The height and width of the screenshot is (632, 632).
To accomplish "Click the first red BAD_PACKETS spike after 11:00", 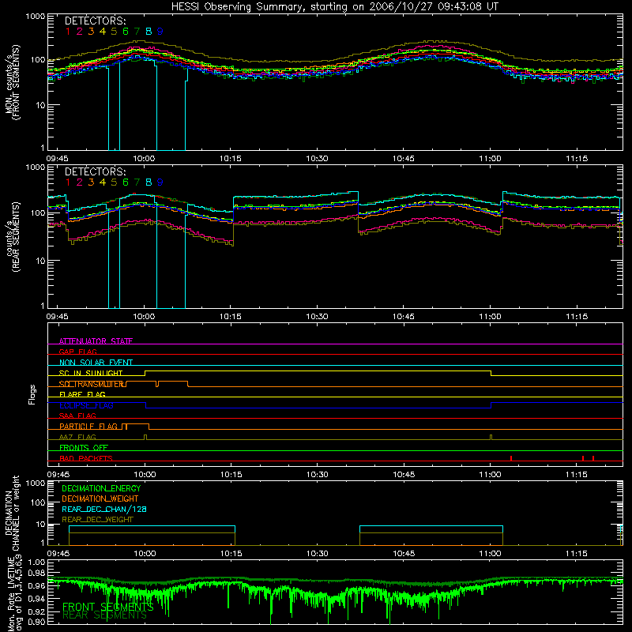I will pos(510,458).
